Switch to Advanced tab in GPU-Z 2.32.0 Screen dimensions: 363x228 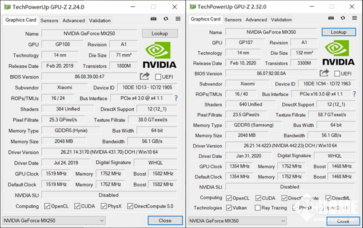point(256,20)
